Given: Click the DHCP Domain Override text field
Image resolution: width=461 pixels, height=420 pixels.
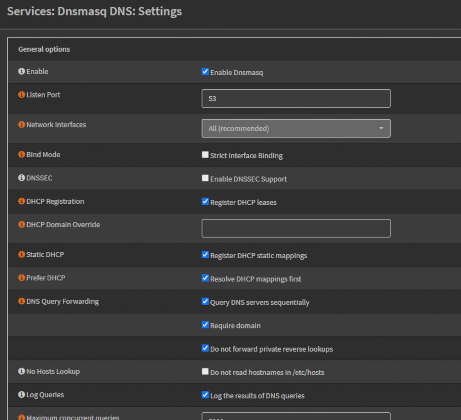Looking at the screenshot, I should point(296,228).
